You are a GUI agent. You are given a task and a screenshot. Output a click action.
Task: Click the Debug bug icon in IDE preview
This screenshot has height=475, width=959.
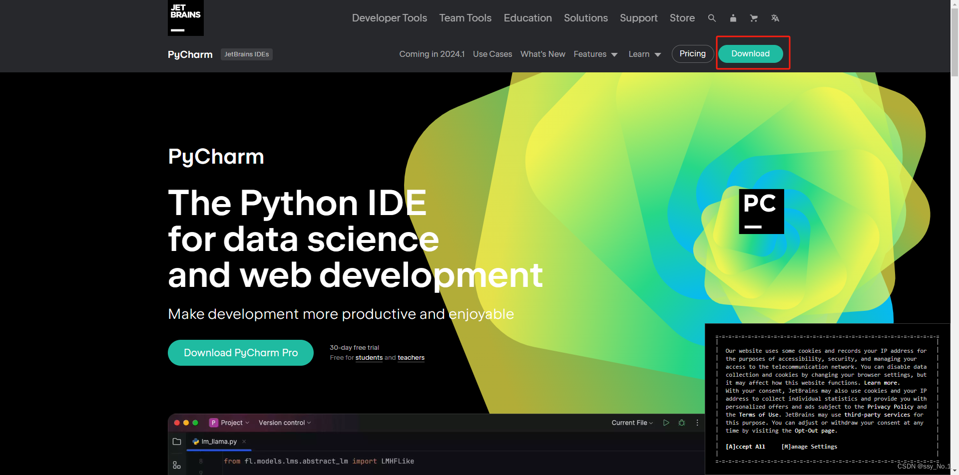tap(682, 423)
